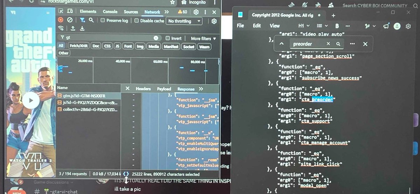Show more DevTools panels chevron
The width and height of the screenshot is (420, 194).
point(167,12)
